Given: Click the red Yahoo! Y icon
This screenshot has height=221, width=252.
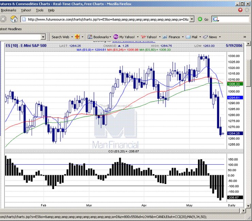Looking at the screenshot, I should coord(143,37).
